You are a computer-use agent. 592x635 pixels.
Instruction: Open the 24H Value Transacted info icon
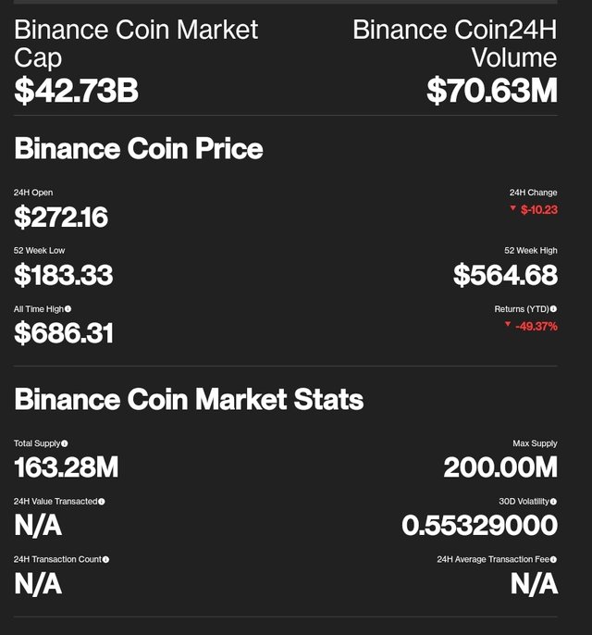102,502
